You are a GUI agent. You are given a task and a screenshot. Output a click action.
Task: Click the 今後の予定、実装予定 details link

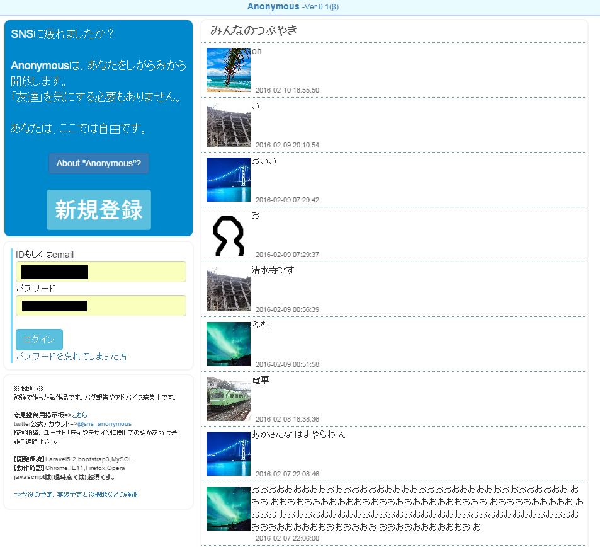click(76, 495)
